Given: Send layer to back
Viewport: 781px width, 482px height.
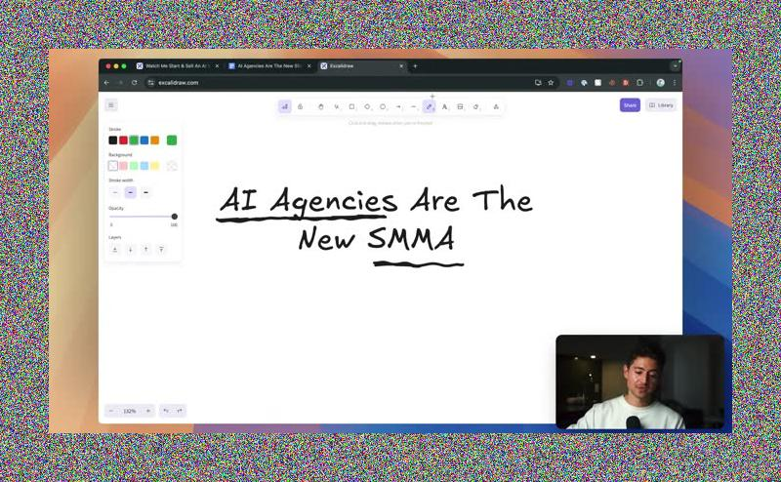Looking at the screenshot, I should [115, 250].
